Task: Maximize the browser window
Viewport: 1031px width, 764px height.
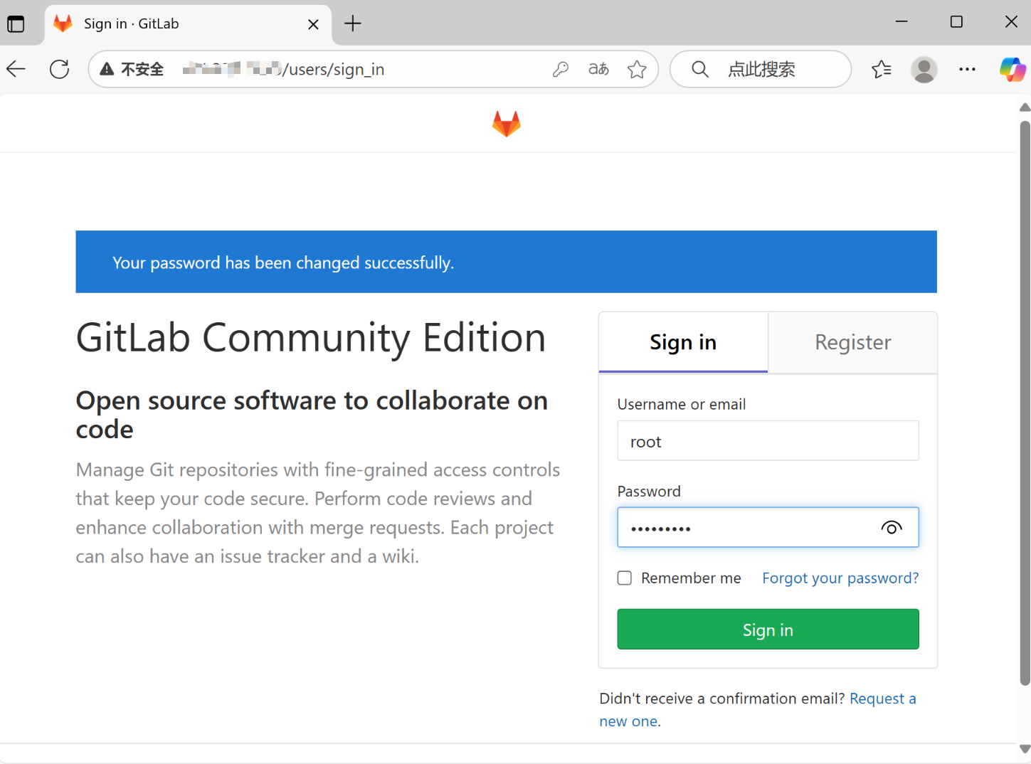Action: pyautogui.click(x=956, y=22)
